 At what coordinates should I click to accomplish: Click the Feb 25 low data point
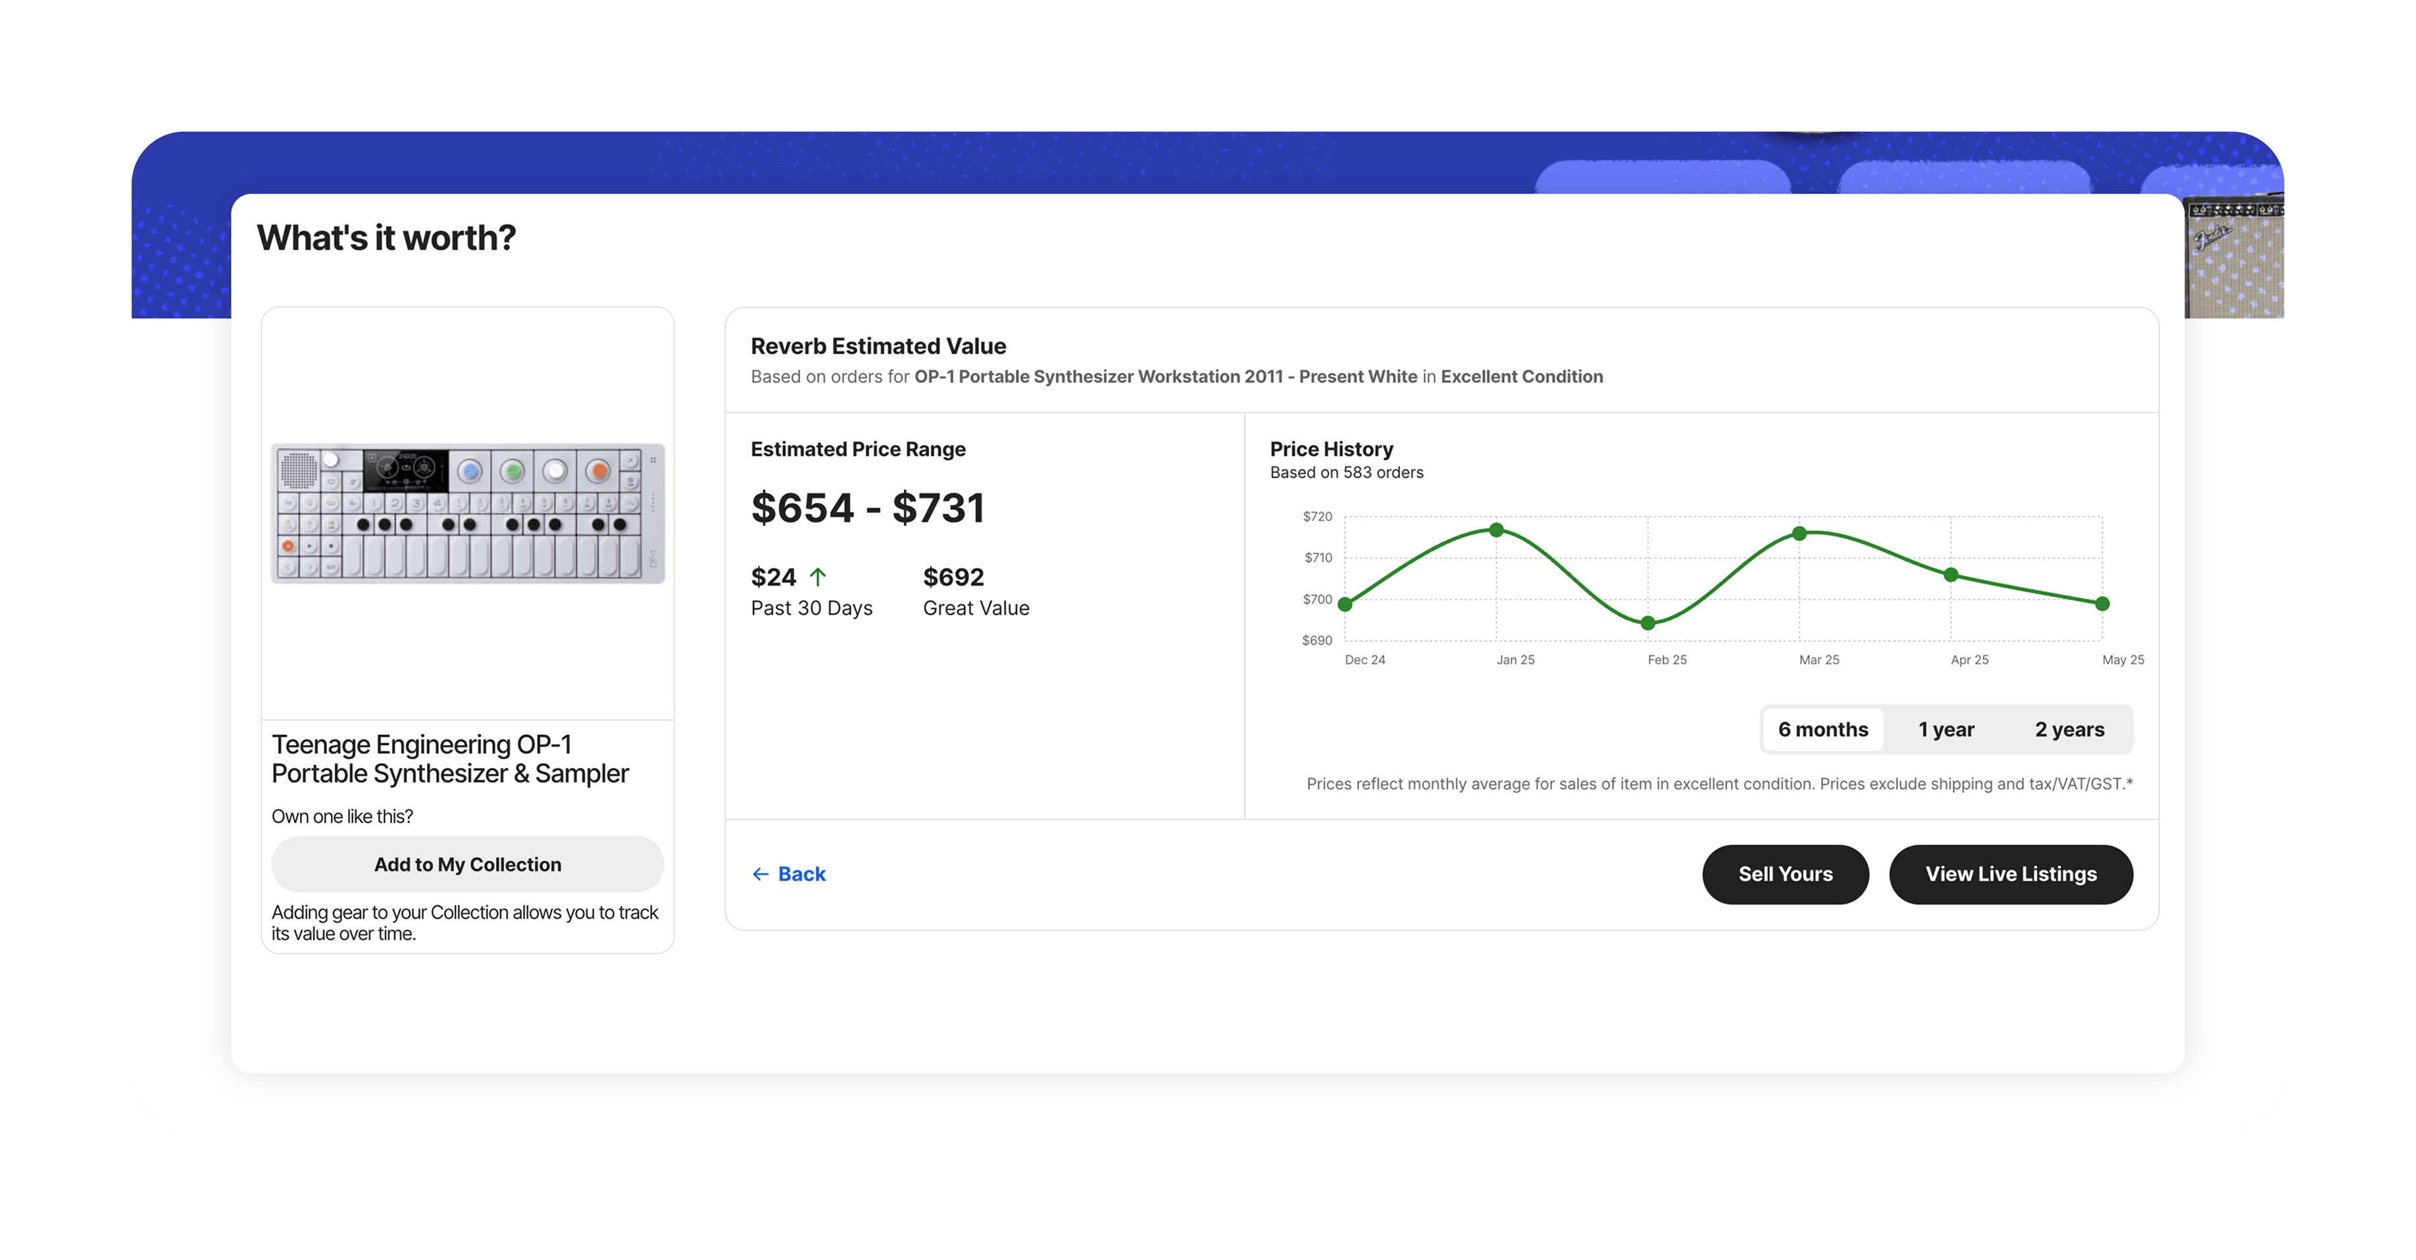[x=1648, y=623]
